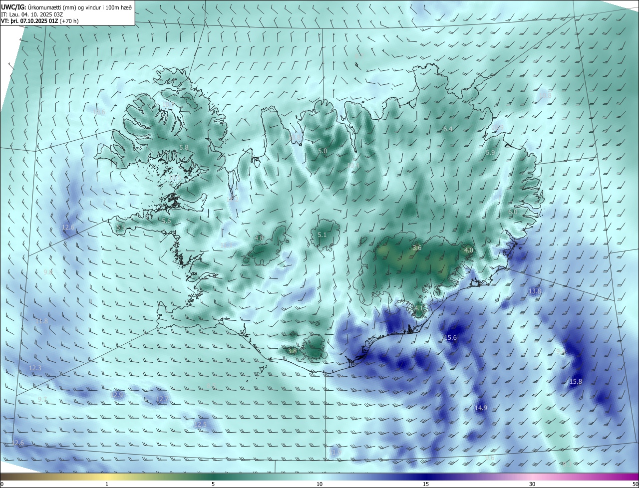This screenshot has height=488, width=639.
Task: Click the '14.9' value label
Action: coord(481,408)
